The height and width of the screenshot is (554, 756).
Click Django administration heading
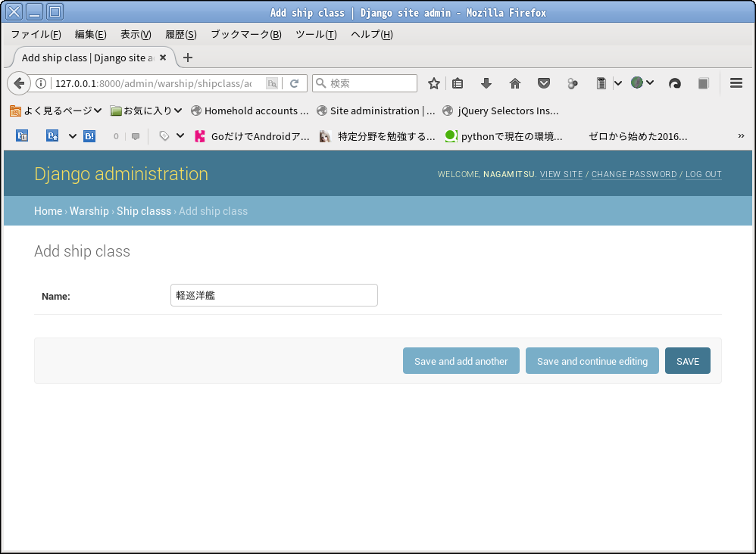click(121, 174)
